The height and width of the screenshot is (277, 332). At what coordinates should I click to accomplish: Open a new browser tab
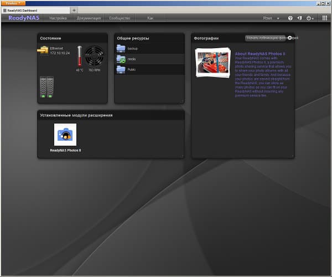point(74,10)
